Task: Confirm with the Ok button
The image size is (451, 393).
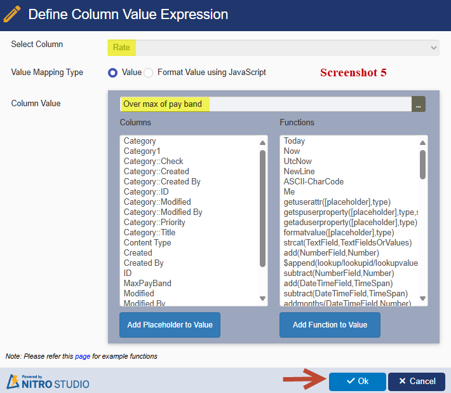Action: [x=358, y=382]
